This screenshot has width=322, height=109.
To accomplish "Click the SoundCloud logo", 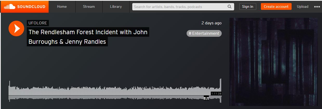I will pos(25,6).
